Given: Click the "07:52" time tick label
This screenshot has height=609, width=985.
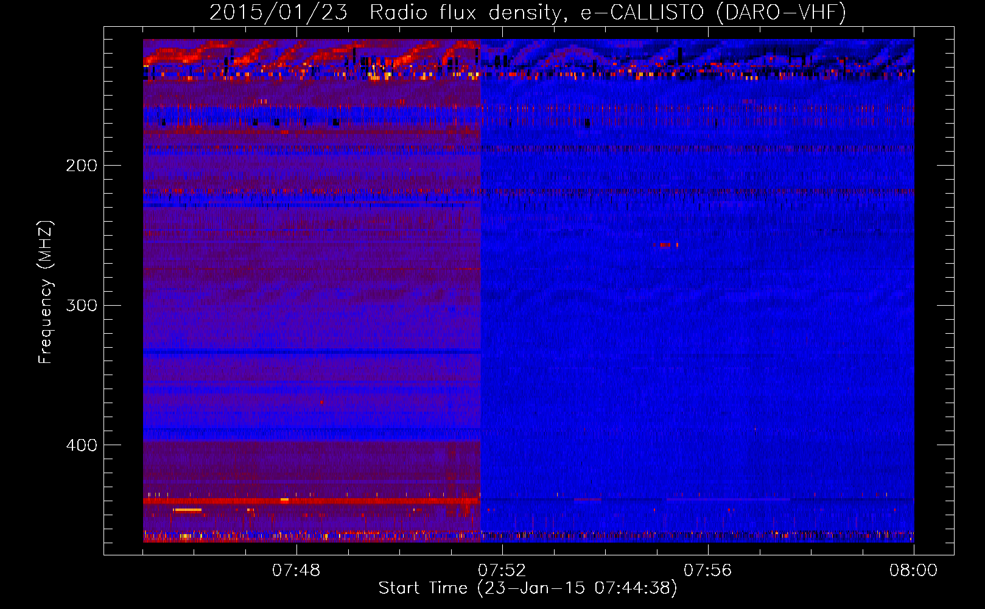Looking at the screenshot, I should click(502, 571).
